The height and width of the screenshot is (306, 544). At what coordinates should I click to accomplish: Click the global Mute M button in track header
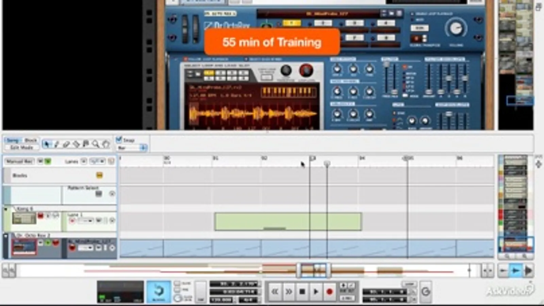pyautogui.click(x=40, y=161)
